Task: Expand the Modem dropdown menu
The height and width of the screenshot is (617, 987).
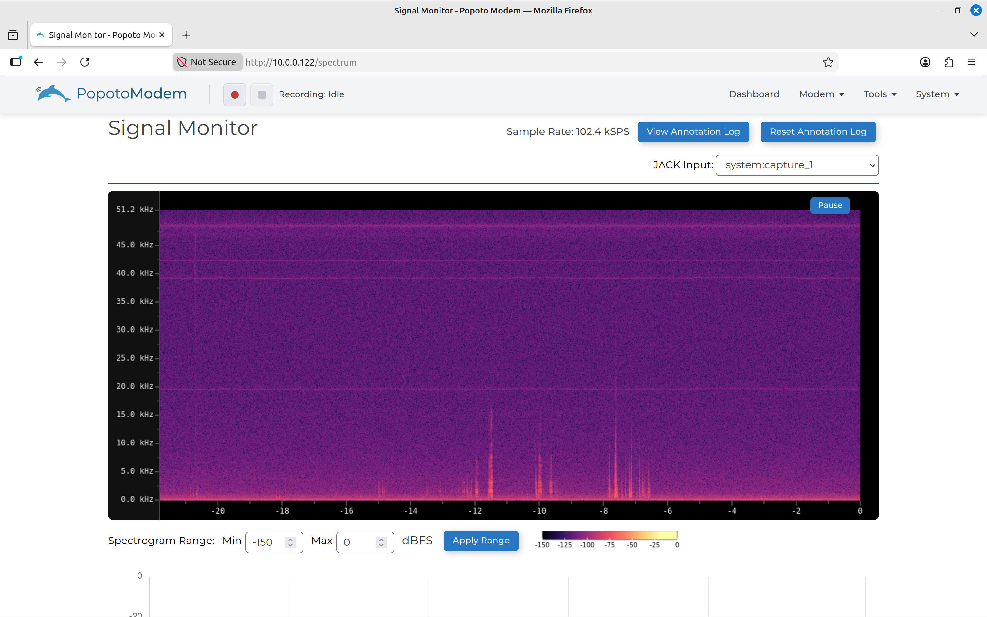Action: click(822, 94)
